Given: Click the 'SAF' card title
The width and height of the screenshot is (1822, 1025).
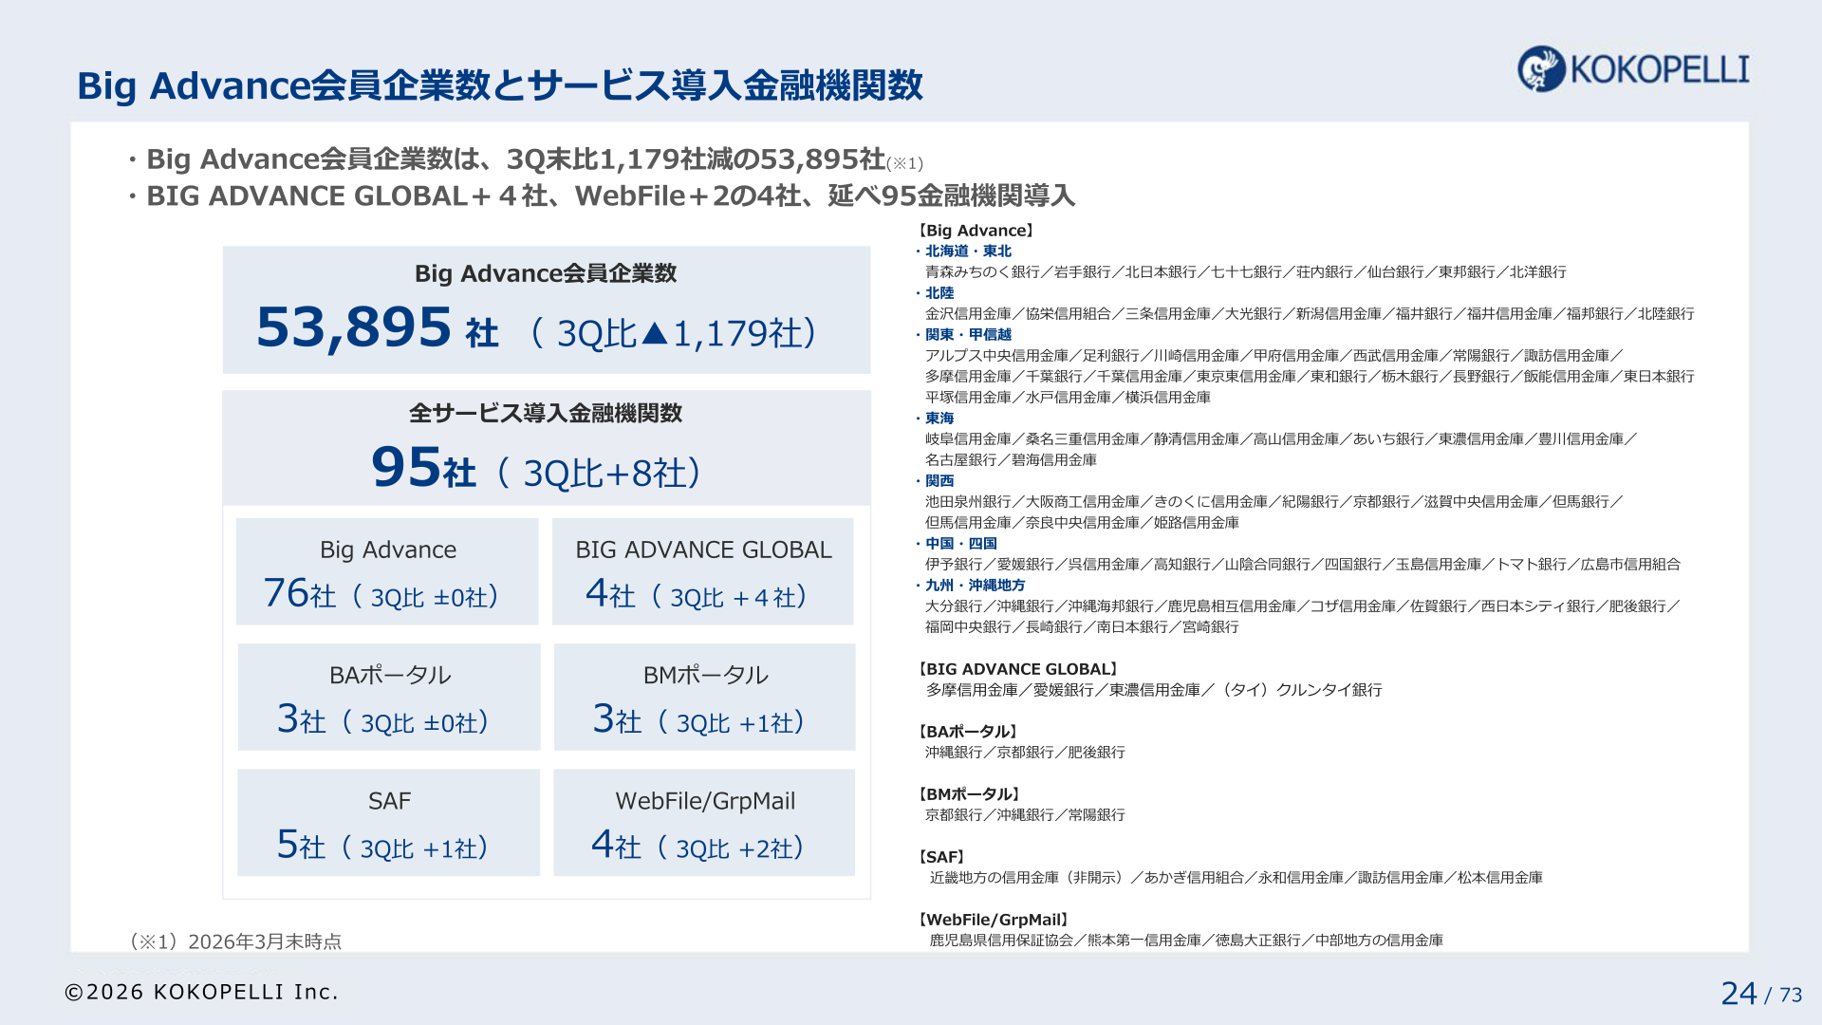Looking at the screenshot, I should coord(389,801).
